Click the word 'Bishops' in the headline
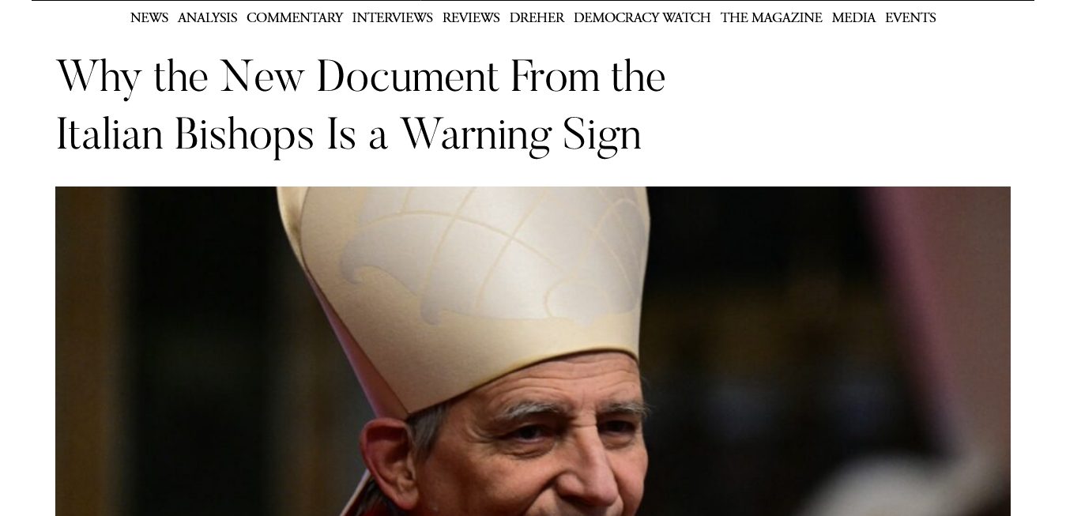 pyautogui.click(x=244, y=135)
